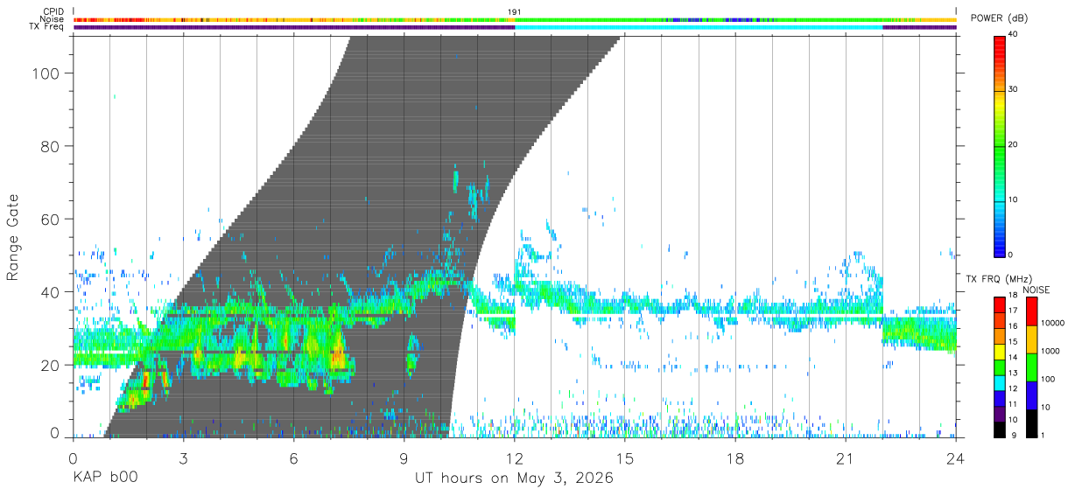Click power scale value 40
The width and height of the screenshot is (1075, 496).
point(1014,35)
